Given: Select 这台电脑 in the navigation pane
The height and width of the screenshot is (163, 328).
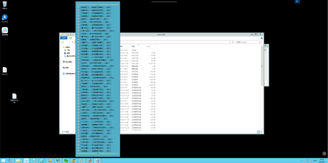Looking at the screenshot, I should tap(68, 62).
